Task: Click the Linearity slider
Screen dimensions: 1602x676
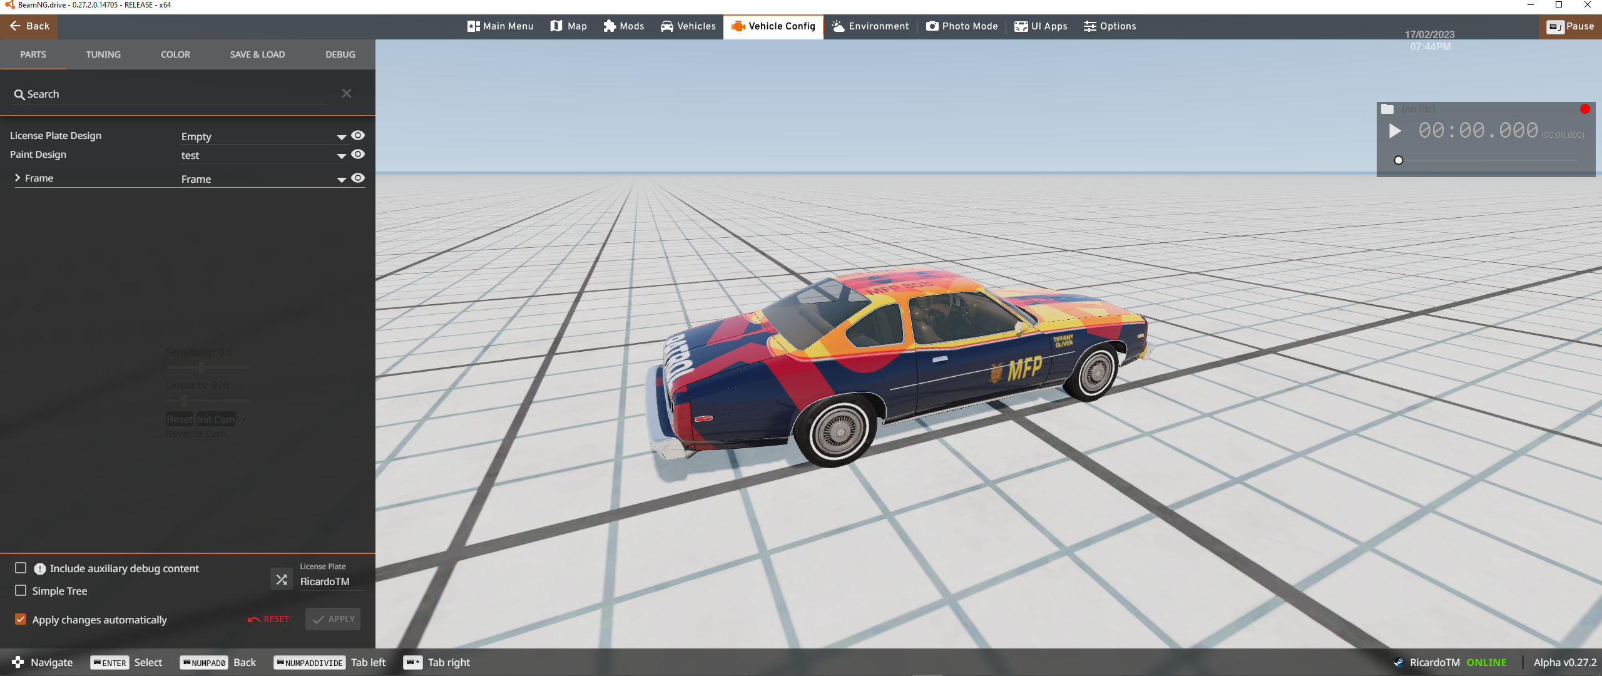Action: (x=208, y=400)
